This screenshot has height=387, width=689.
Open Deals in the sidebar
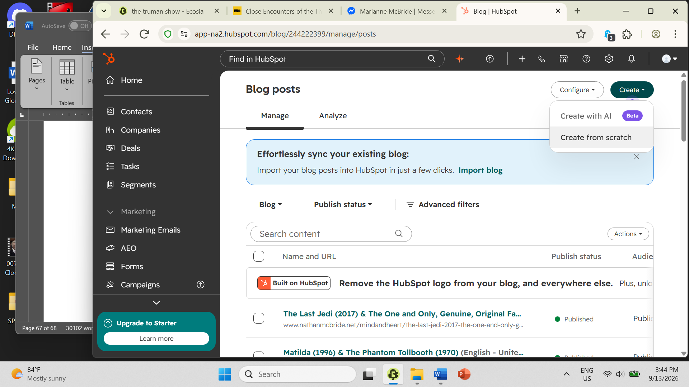tap(130, 148)
